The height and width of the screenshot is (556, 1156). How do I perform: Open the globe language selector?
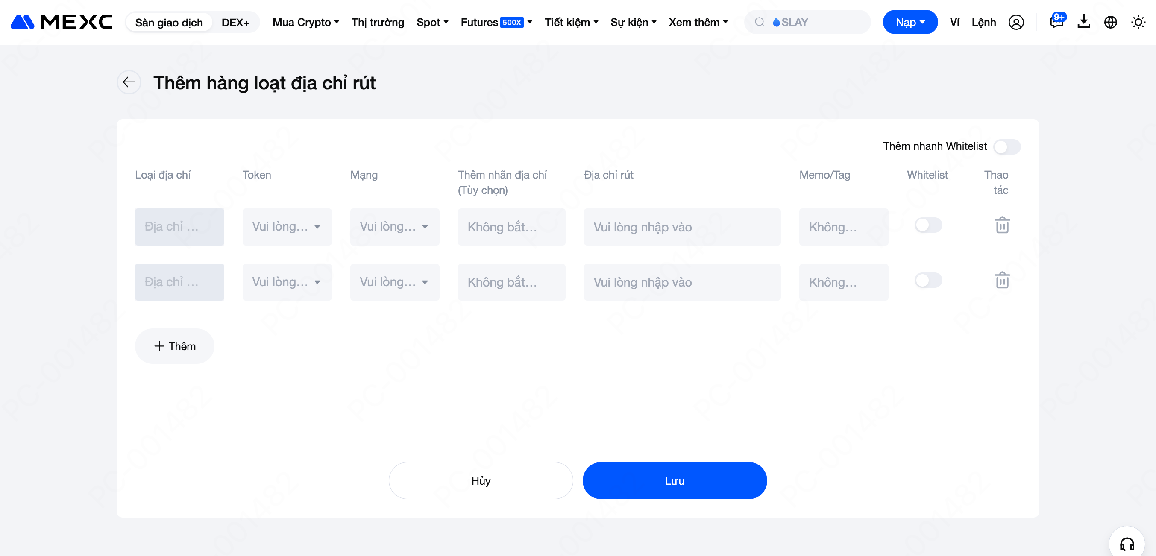(1110, 22)
